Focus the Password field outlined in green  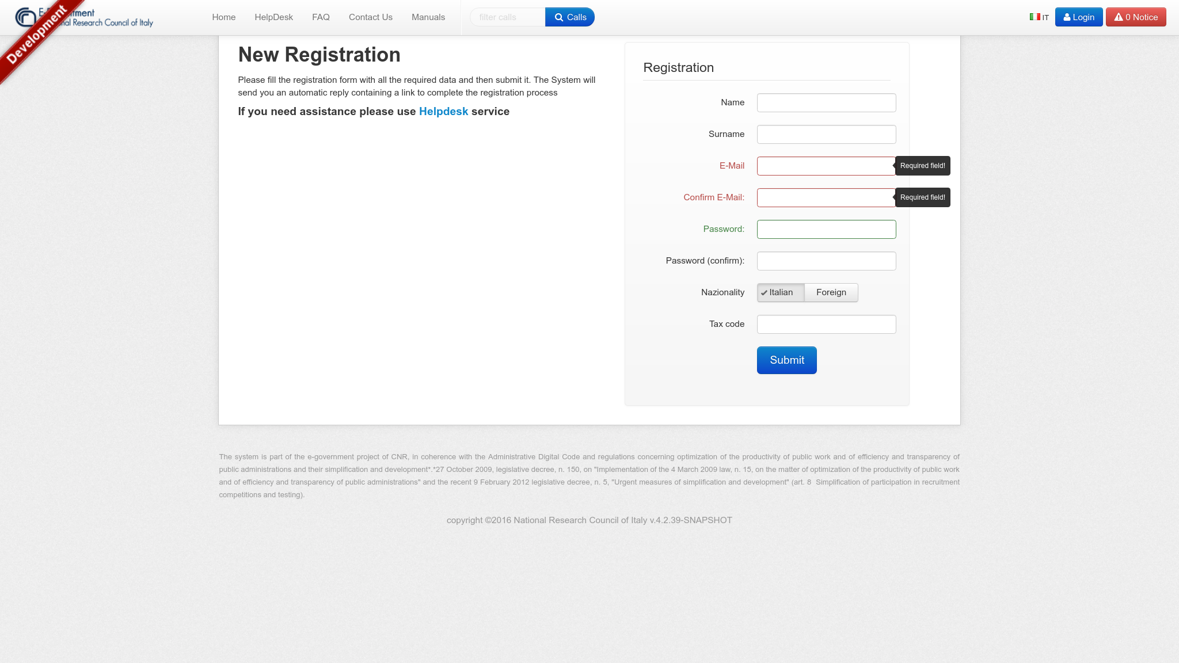tap(826, 230)
